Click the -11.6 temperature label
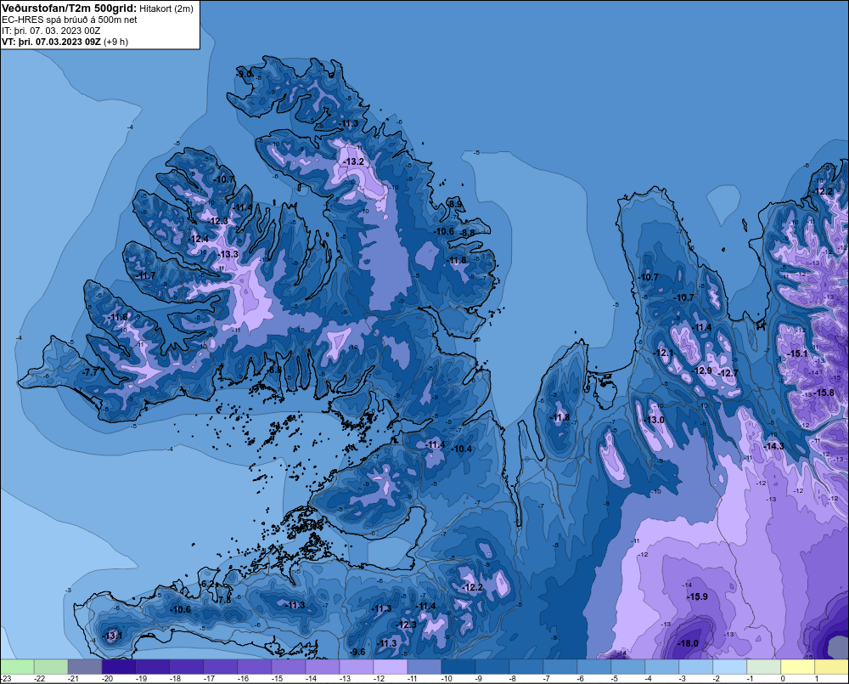The width and height of the screenshot is (849, 684). 117,317
